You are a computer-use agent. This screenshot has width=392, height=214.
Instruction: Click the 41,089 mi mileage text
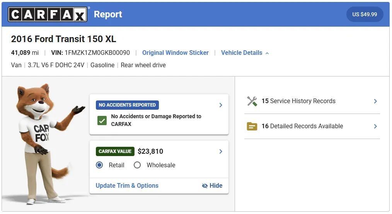click(x=25, y=53)
